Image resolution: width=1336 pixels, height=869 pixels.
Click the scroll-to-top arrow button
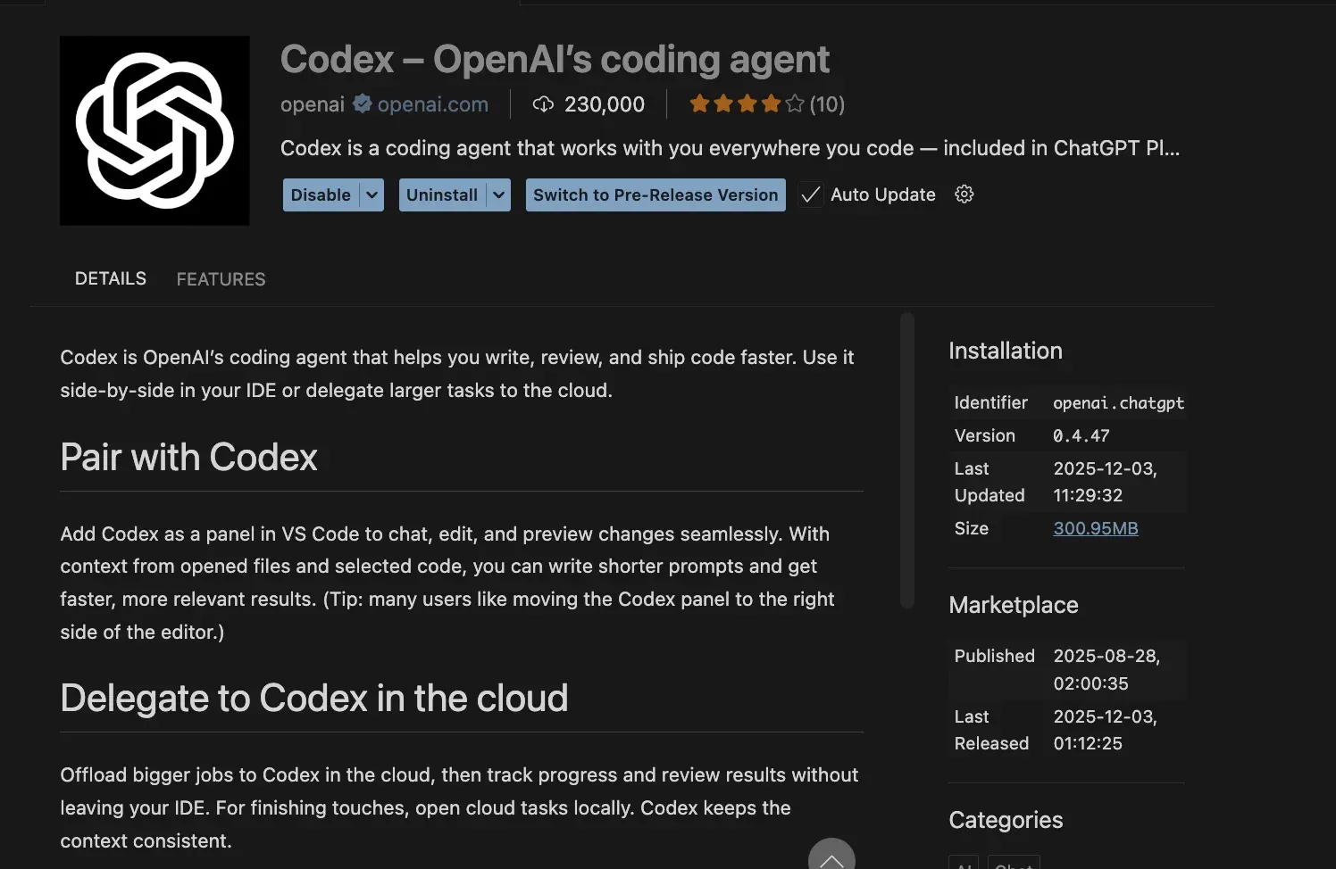831,857
